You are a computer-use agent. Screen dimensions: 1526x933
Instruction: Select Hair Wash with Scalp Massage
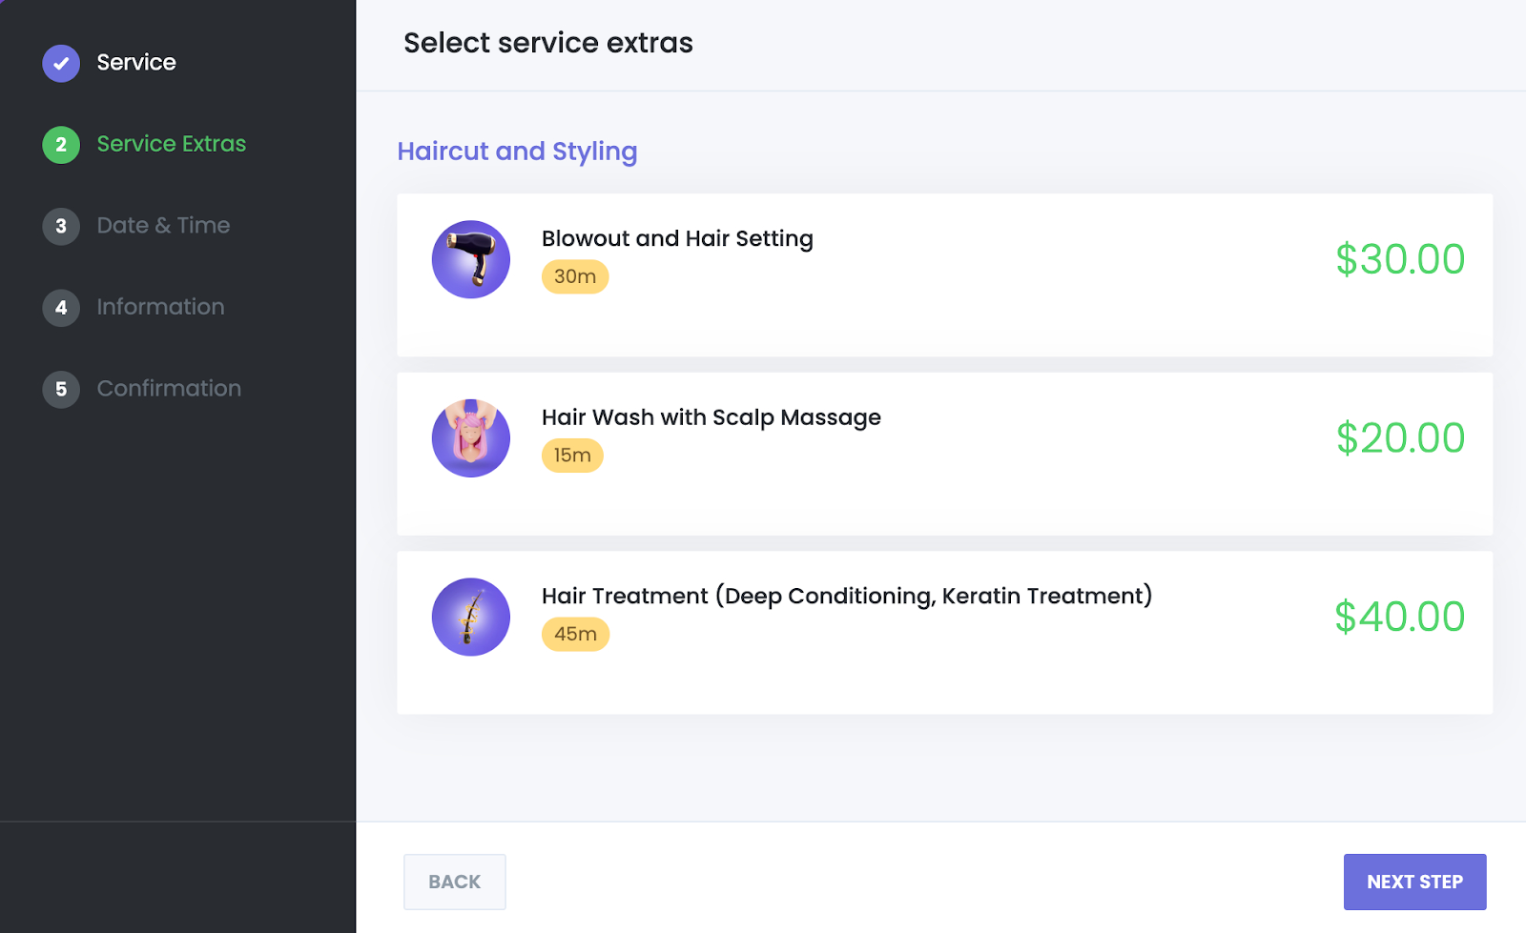[x=711, y=417]
